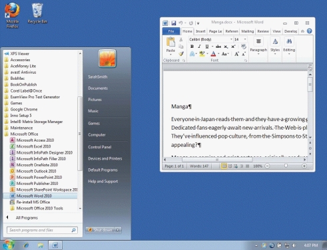The width and height of the screenshot is (327, 250).
Task: Click the Redo icon in Word's title bar
Action: click(191, 23)
